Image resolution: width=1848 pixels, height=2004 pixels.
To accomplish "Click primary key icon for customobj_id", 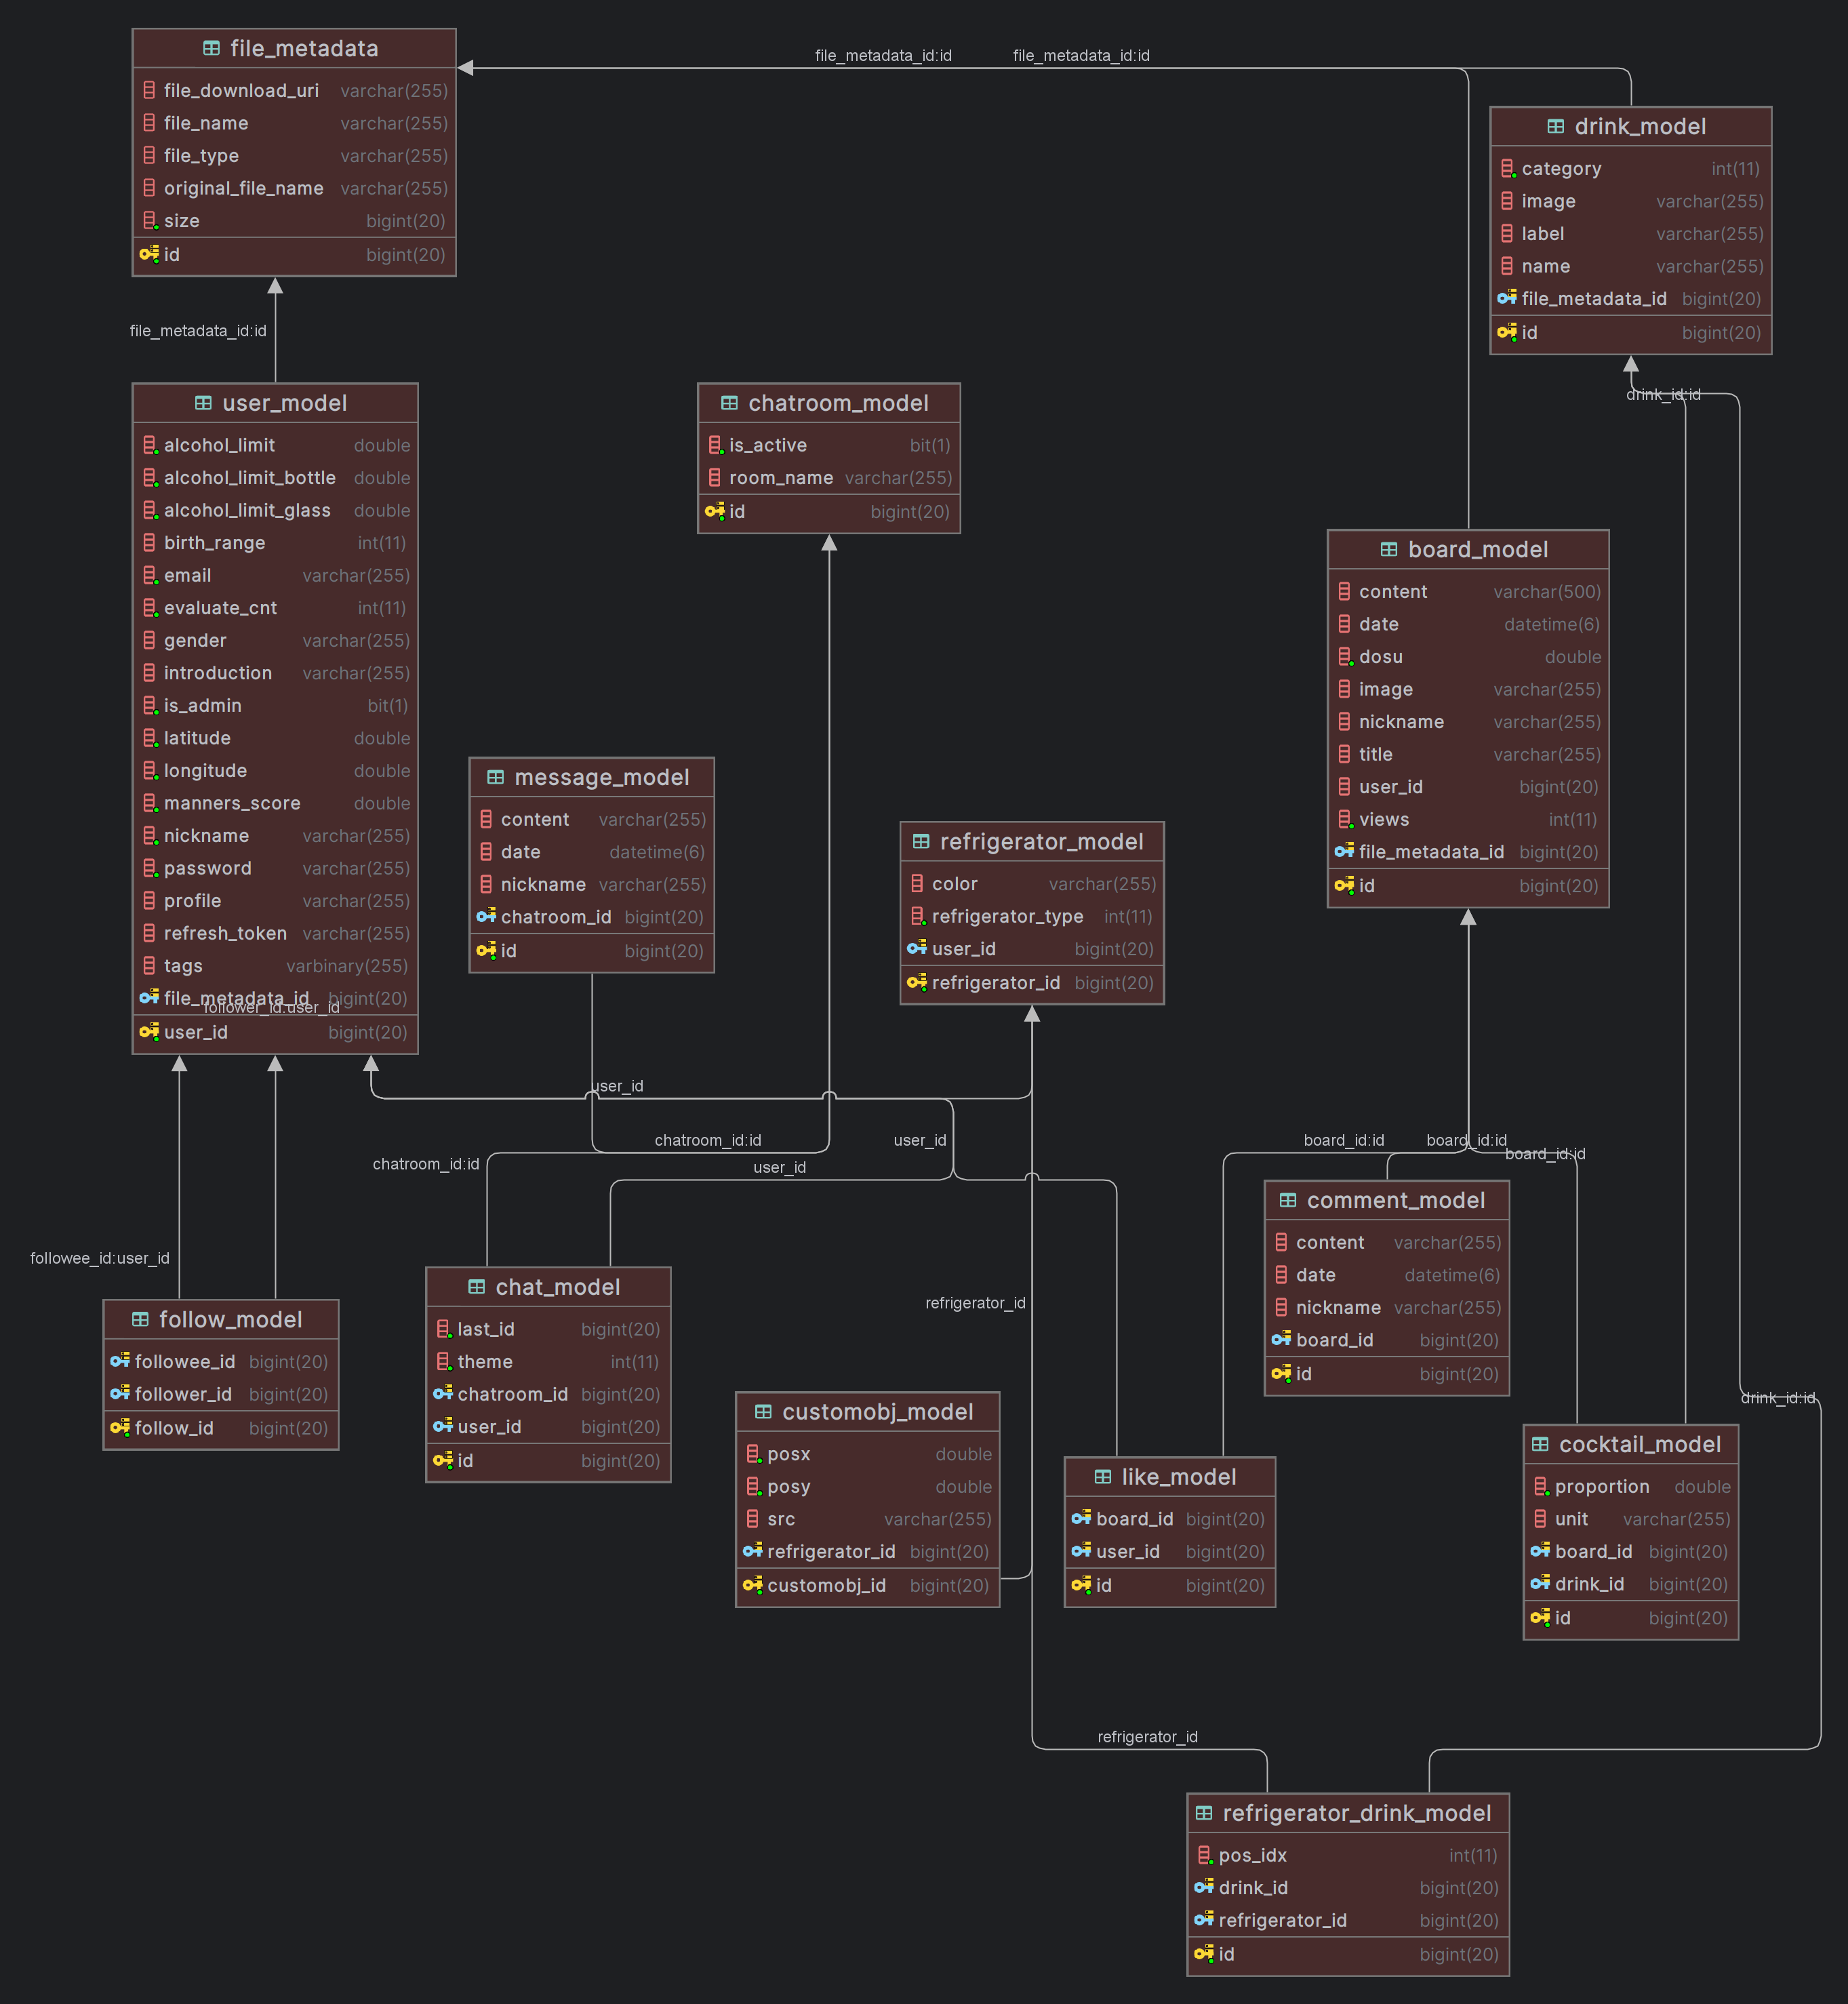I will 752,1585.
